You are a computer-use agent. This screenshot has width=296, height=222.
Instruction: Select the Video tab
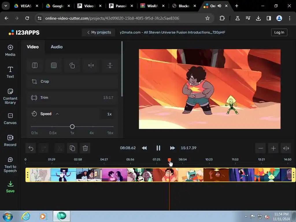[33, 47]
